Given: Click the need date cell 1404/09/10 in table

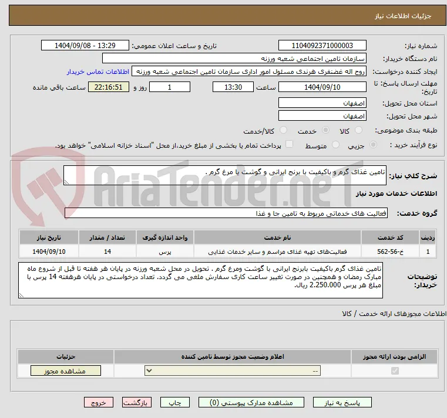Looking at the screenshot, I should (49, 252).
